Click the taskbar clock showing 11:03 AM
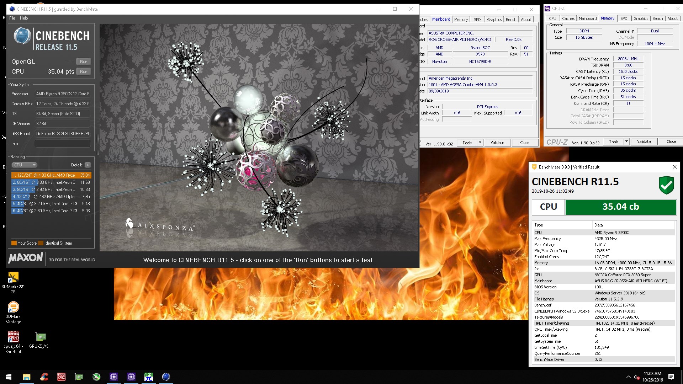This screenshot has height=384, width=683. point(652,377)
